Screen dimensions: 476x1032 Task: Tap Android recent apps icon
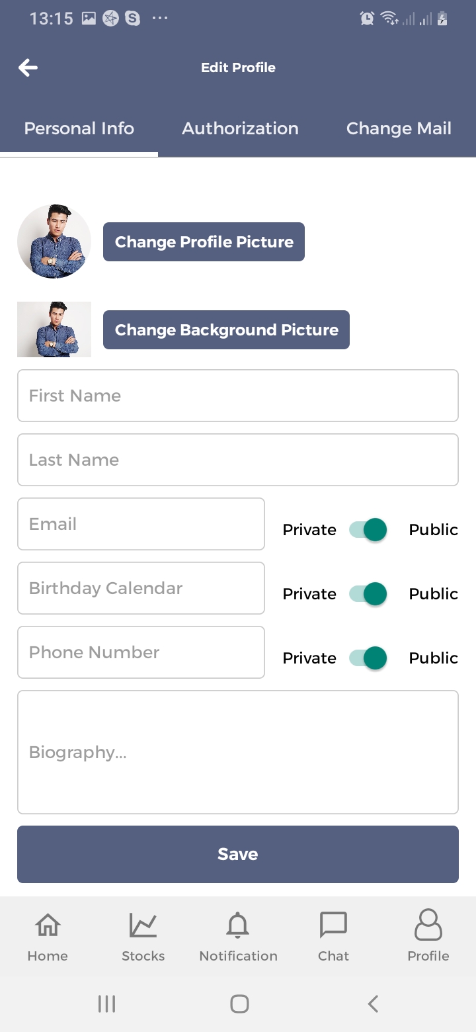(106, 1004)
